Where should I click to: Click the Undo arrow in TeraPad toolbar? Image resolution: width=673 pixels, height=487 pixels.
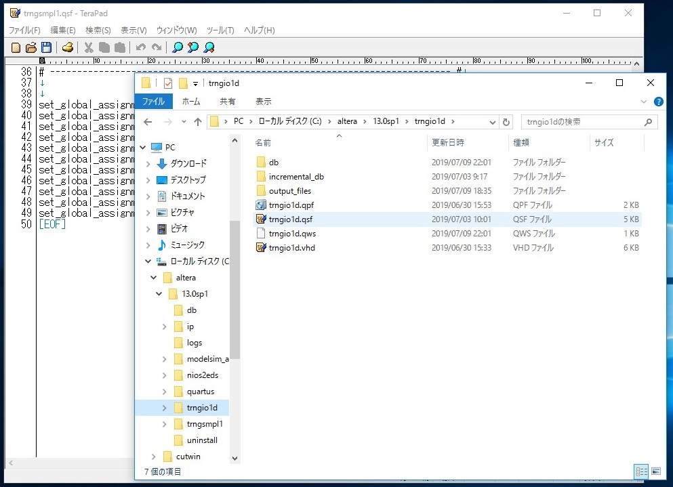[141, 47]
